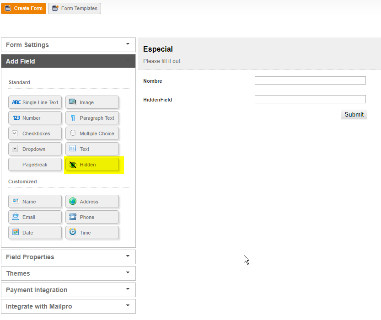Expand the Themes panel

[68, 273]
